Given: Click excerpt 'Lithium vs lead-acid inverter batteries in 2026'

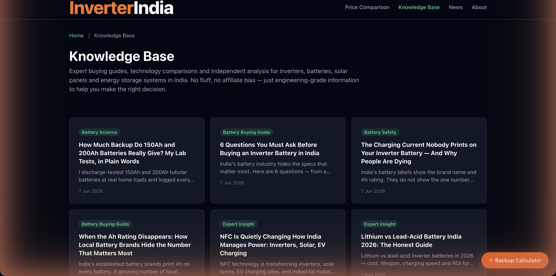Looking at the screenshot, I should [417, 259].
